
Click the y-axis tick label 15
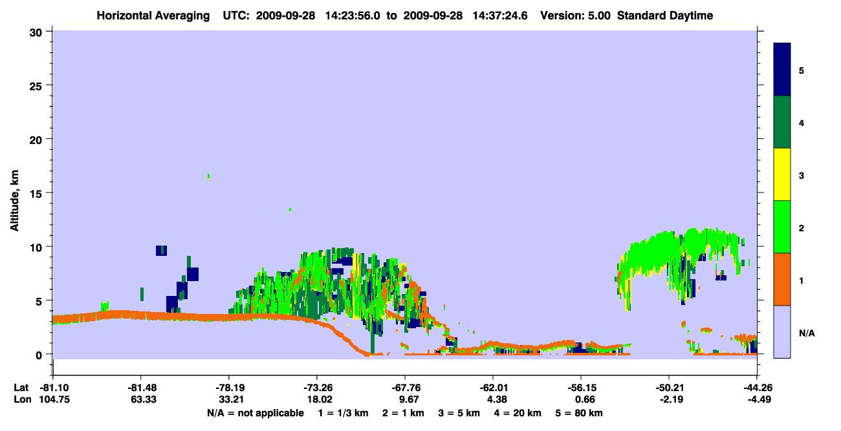click(38, 193)
